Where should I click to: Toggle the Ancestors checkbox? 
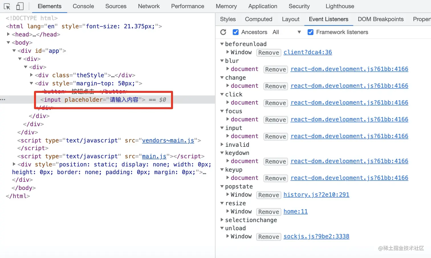click(235, 32)
